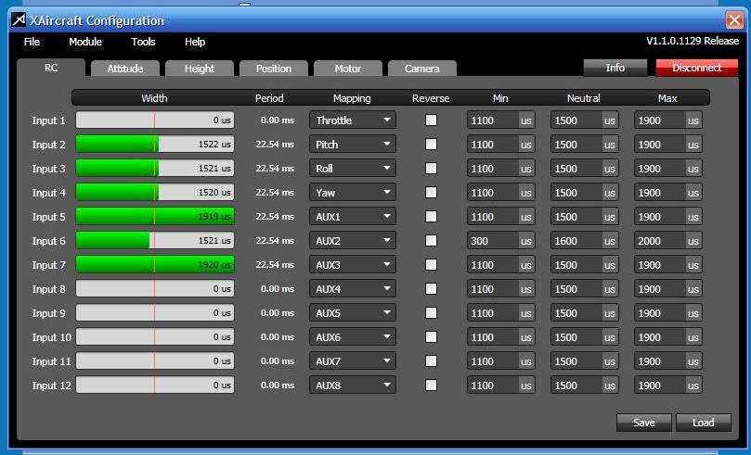Open the Throttle mapping dropdown for Input 1
The width and height of the screenshot is (751, 455).
click(x=353, y=120)
